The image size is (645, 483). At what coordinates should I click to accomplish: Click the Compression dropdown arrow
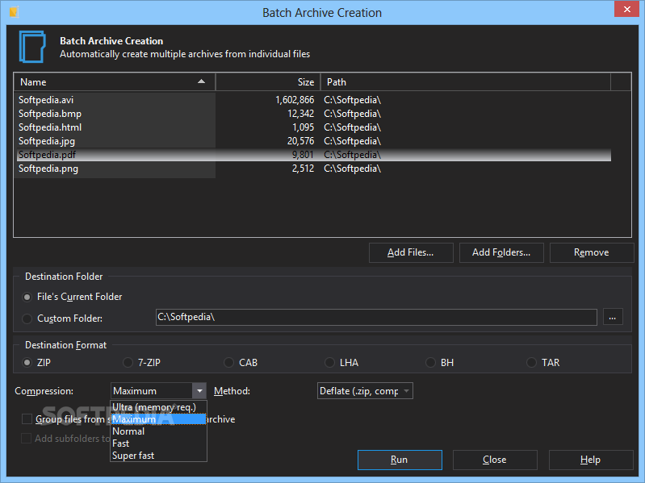199,391
